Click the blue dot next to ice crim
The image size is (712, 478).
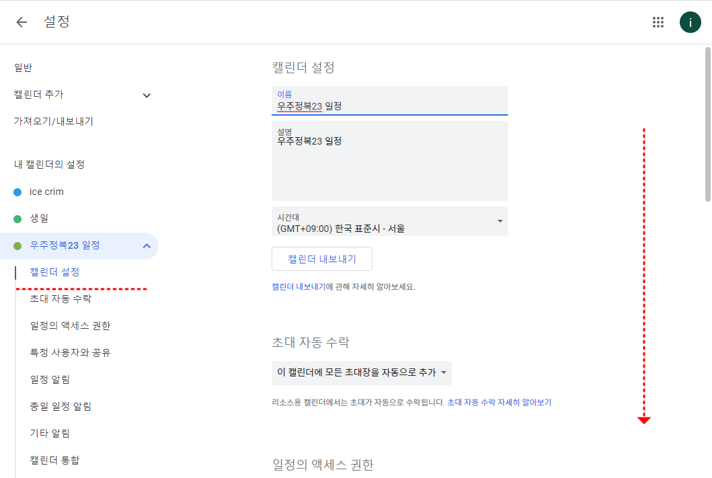17,192
